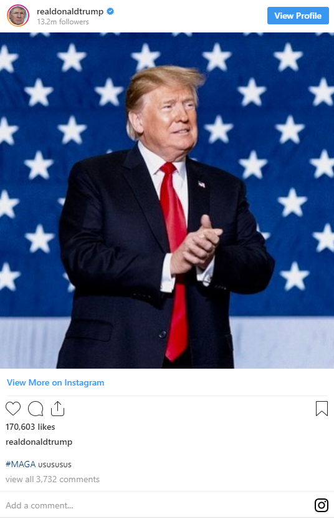Click the flag emoji text after #MAGA
334x519 pixels.
pyautogui.click(x=55, y=464)
